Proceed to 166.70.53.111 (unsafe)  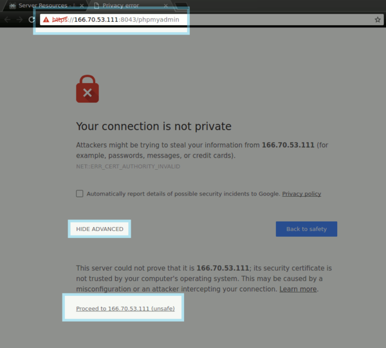point(122,309)
